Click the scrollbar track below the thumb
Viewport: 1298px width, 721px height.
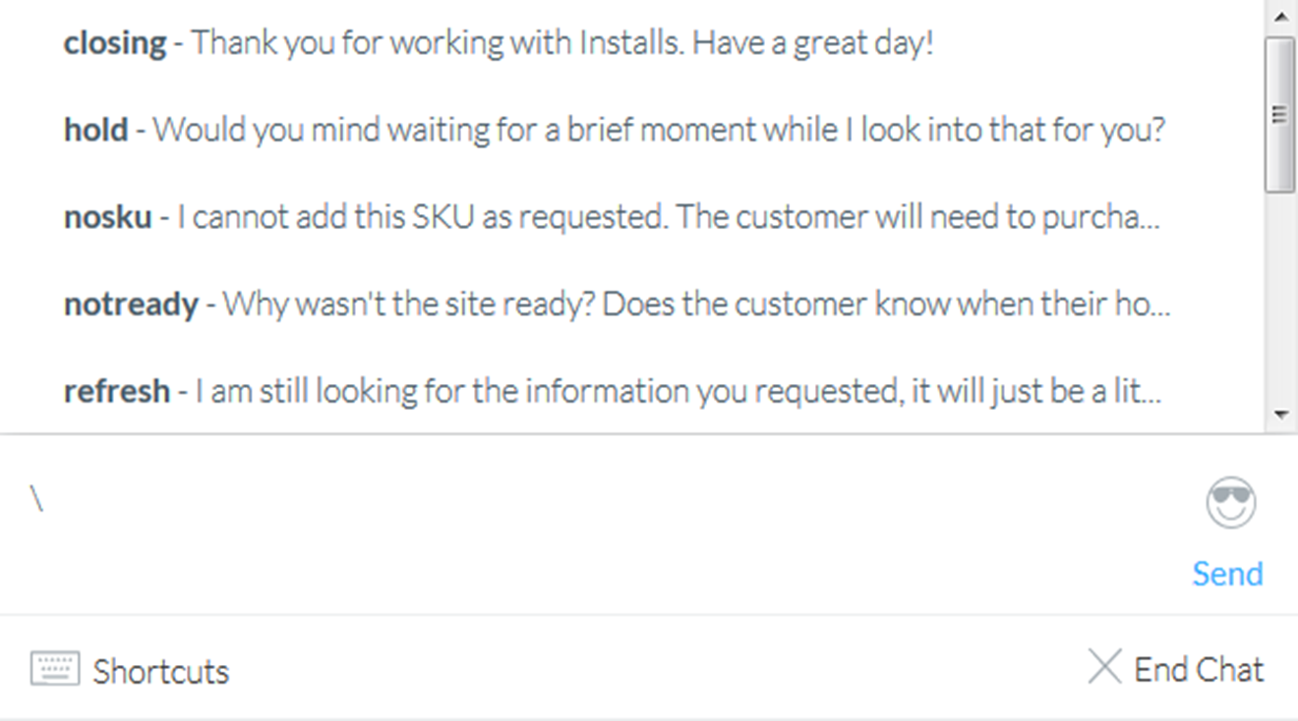[1279, 295]
